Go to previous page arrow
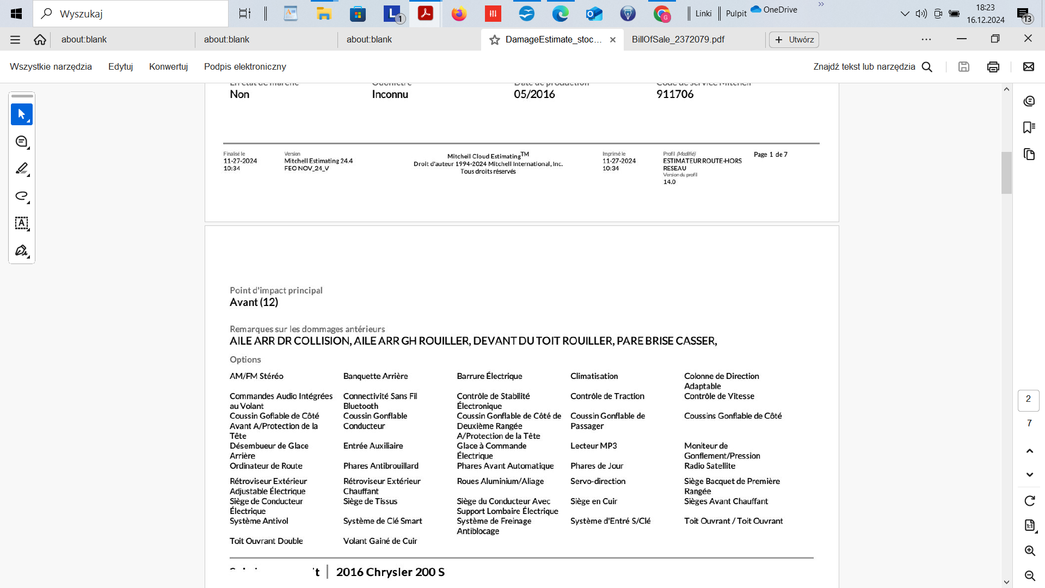 point(1029,451)
